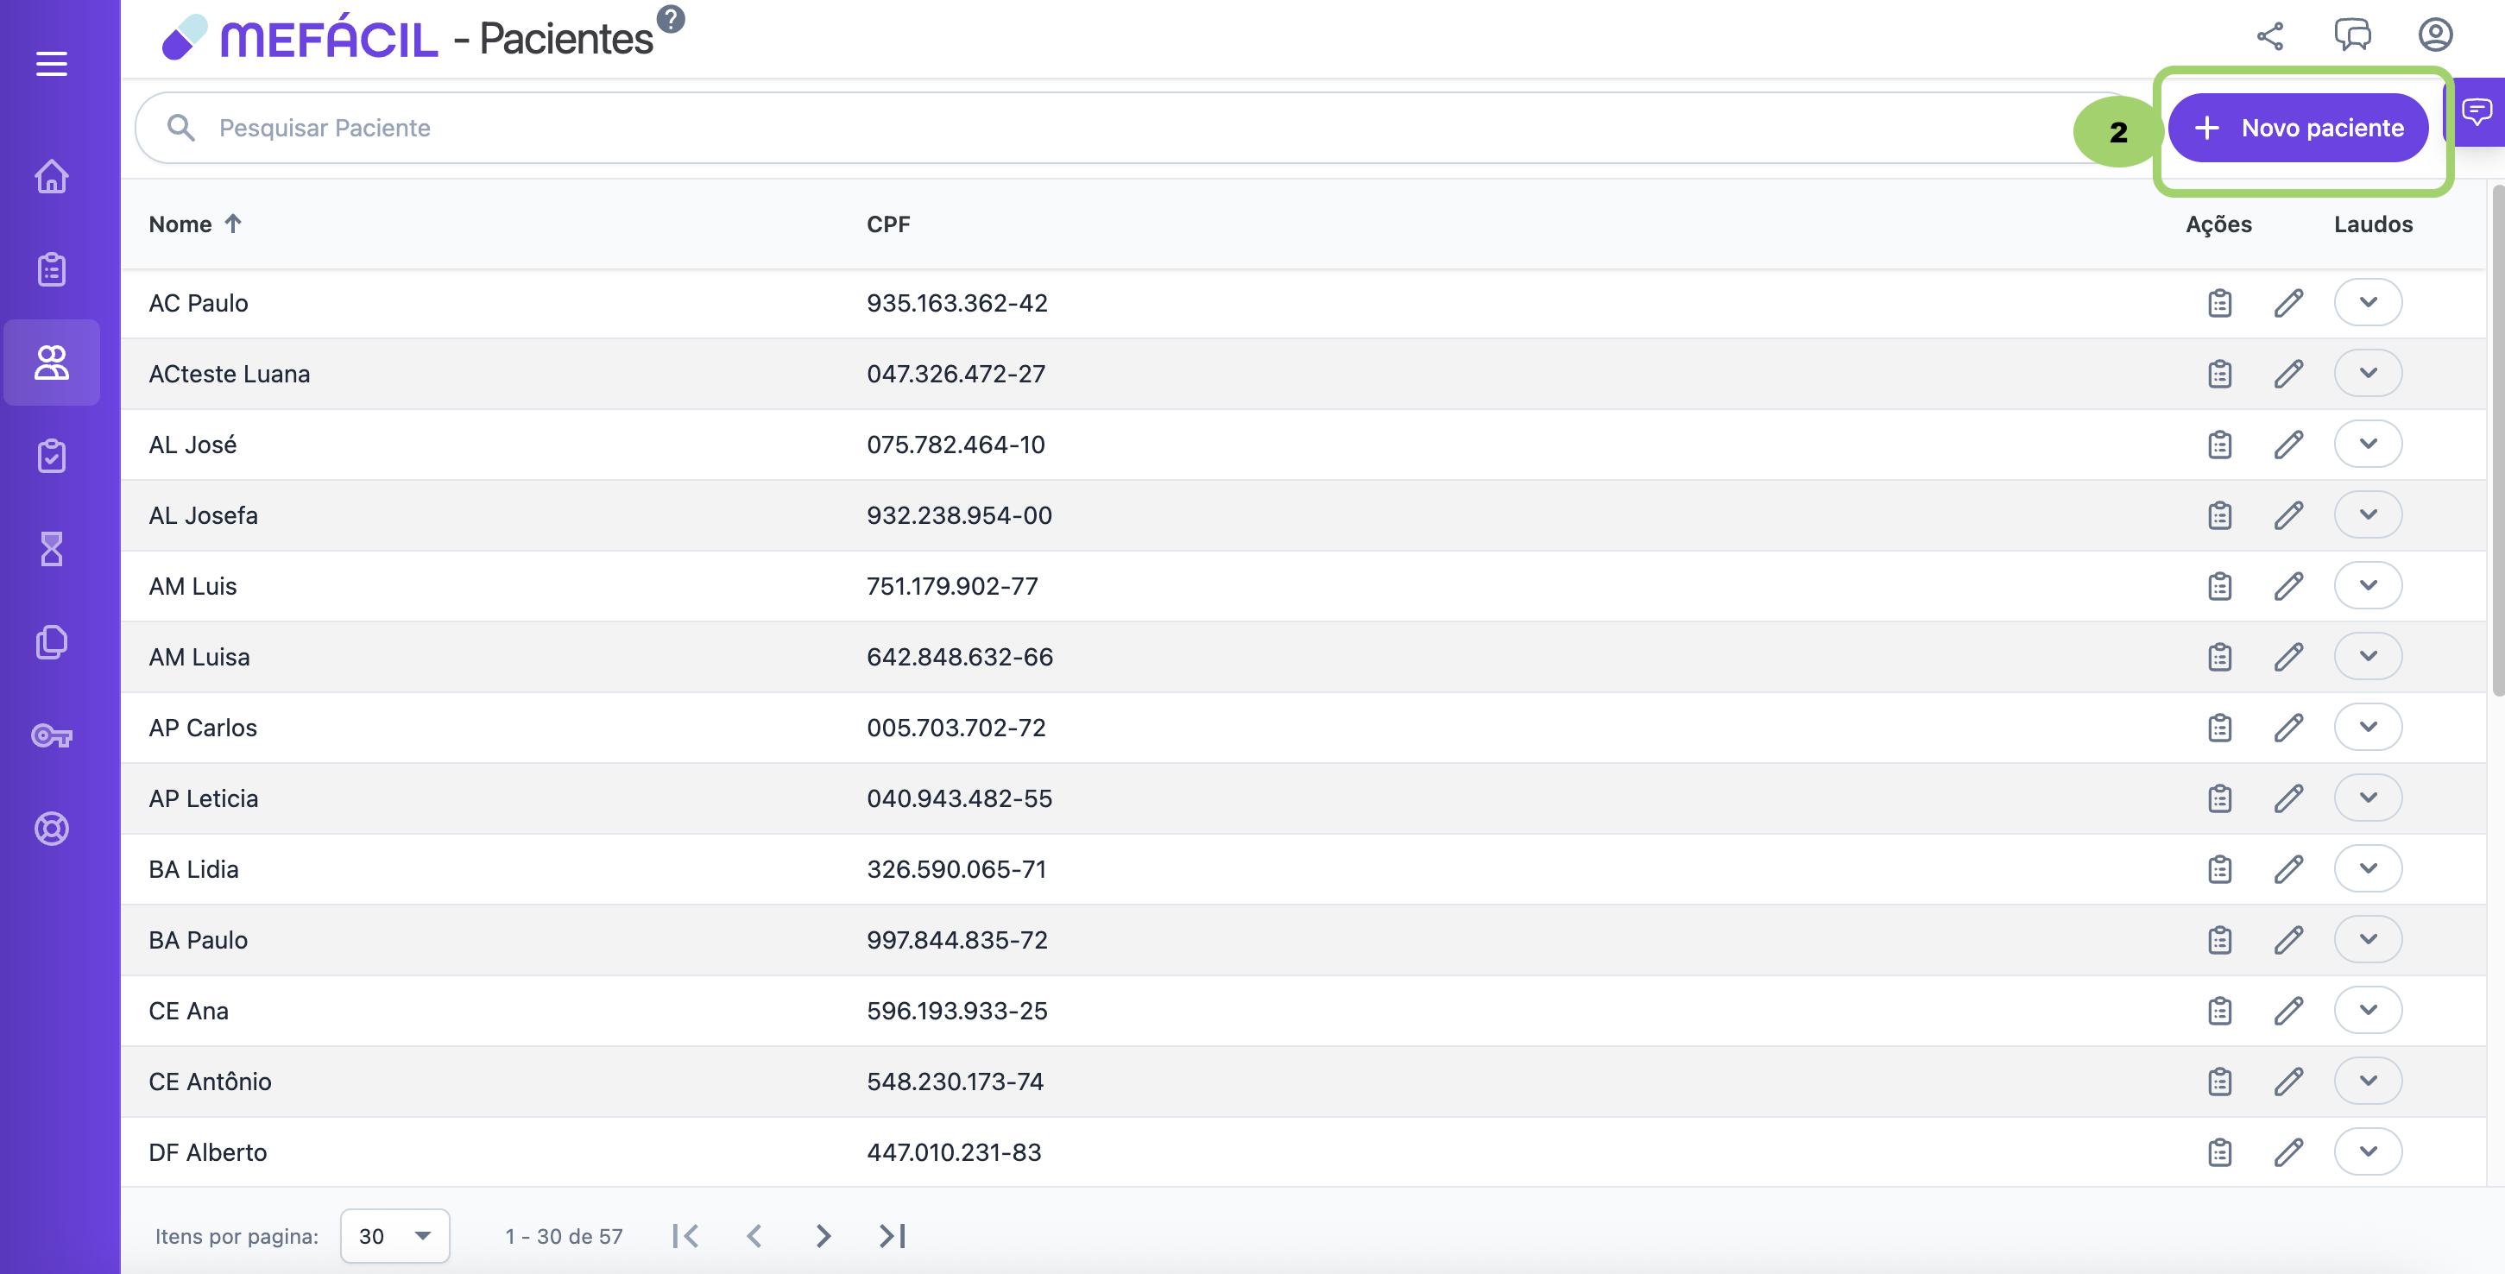Click the share icon in header
Screen dimensions: 2505x1274
coord(2269,37)
